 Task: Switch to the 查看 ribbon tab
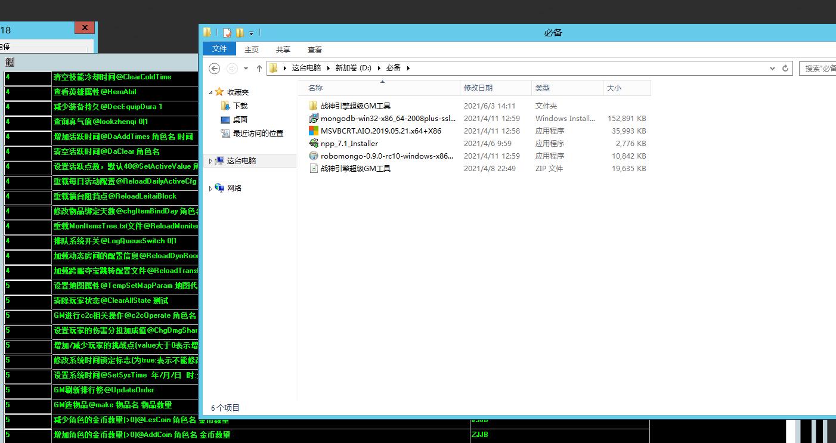pyautogui.click(x=315, y=49)
